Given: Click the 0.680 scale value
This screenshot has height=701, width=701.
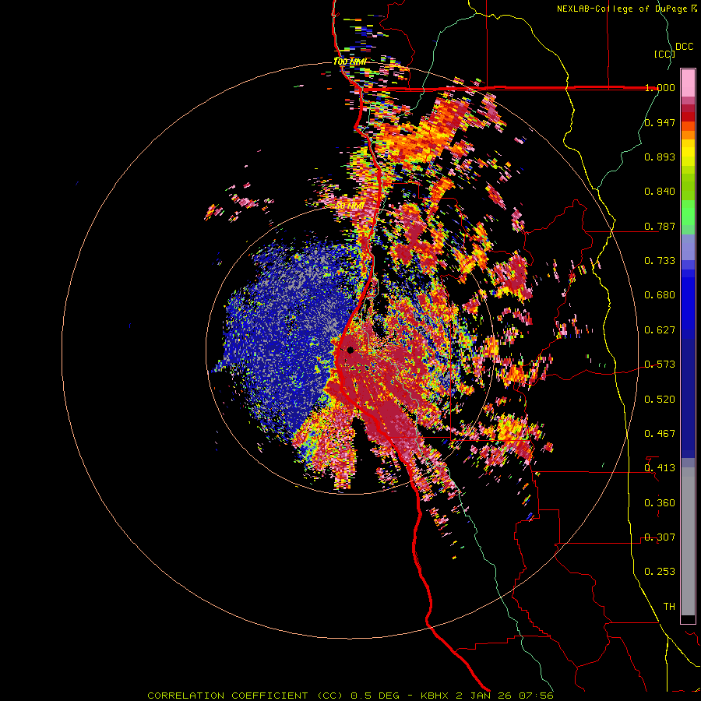Looking at the screenshot, I should click(x=660, y=295).
